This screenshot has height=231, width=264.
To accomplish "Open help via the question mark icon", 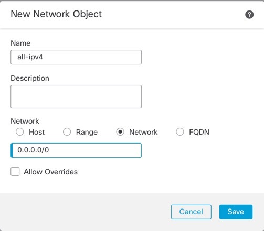I will coord(249,15).
